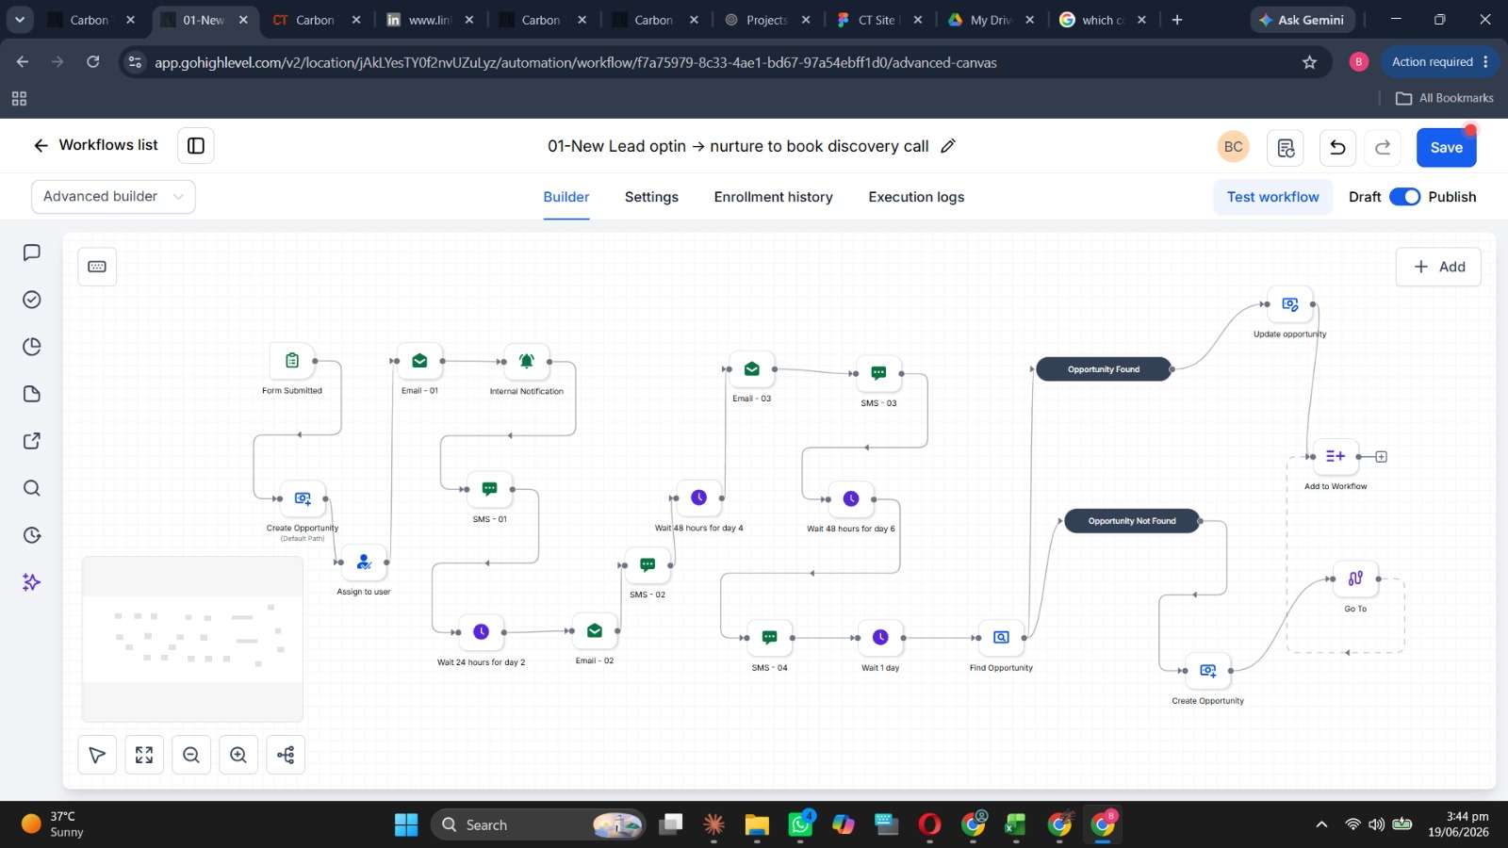Open keyboard shortcuts panel icon
Viewport: 1508px width, 848px height.
pos(97,267)
